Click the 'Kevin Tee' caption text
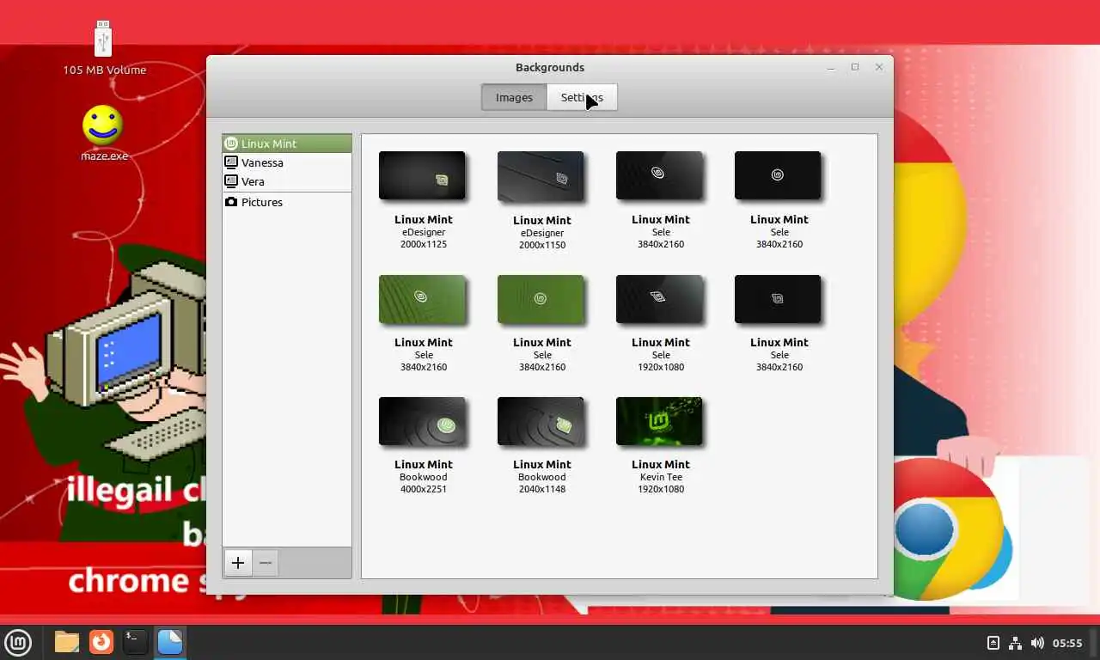 tap(661, 477)
